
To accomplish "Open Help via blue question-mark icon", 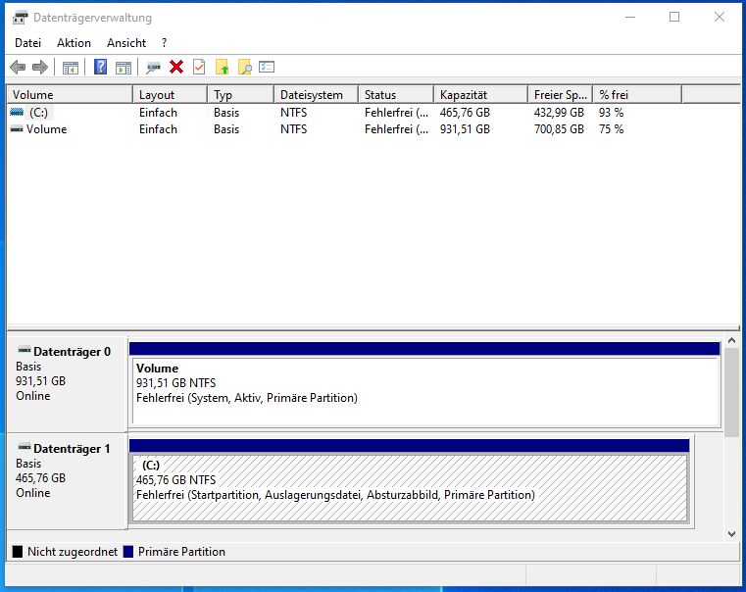I will 100,67.
